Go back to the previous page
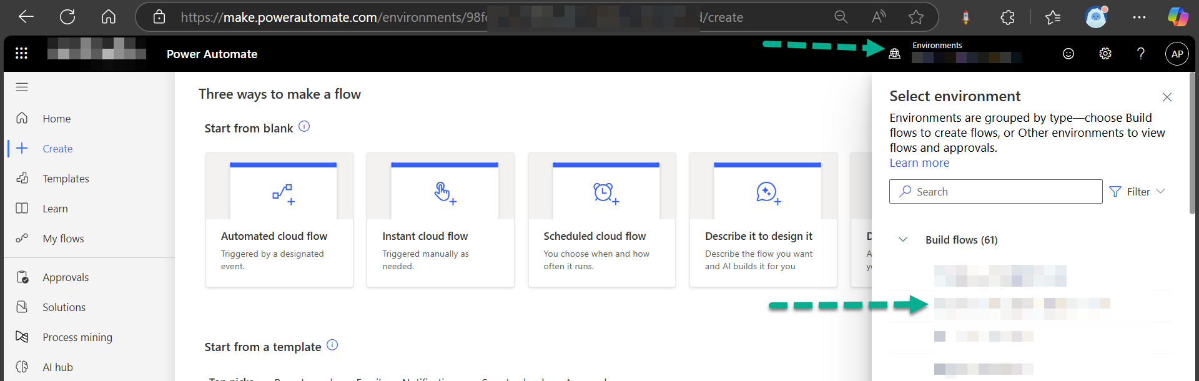Viewport: 1199px width, 381px height. [x=26, y=17]
